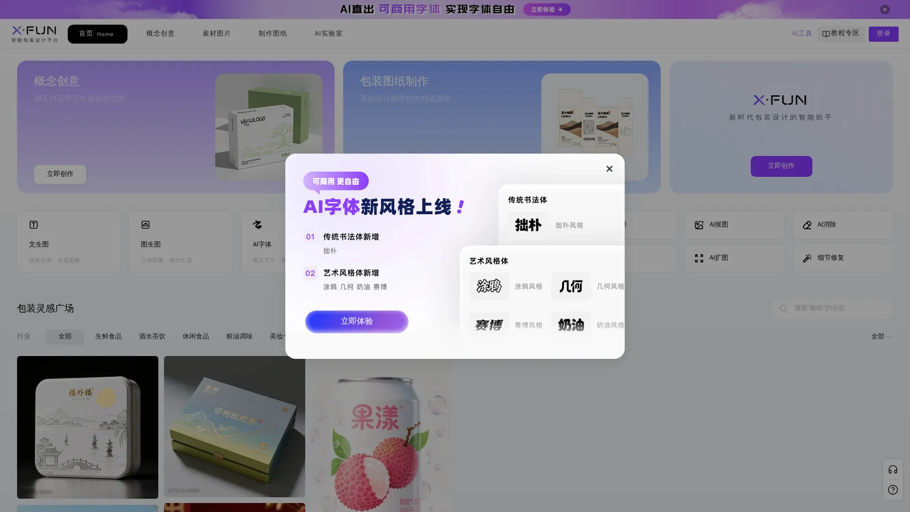
Task: Toggle the 酒水茶饮 filter chip
Action: [x=152, y=337]
